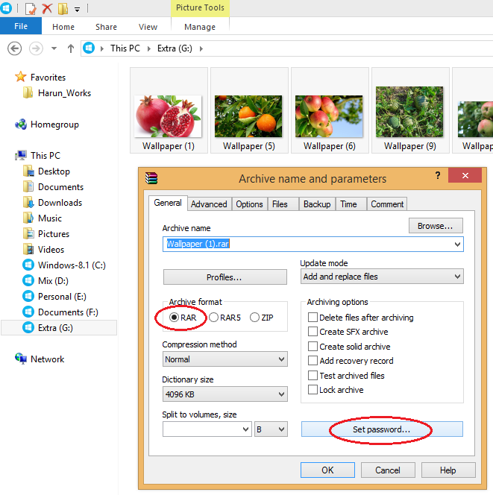This screenshot has height=495, width=493.
Task: Click the Extra (G:) drive icon in the sidebar
Action: pos(28,327)
